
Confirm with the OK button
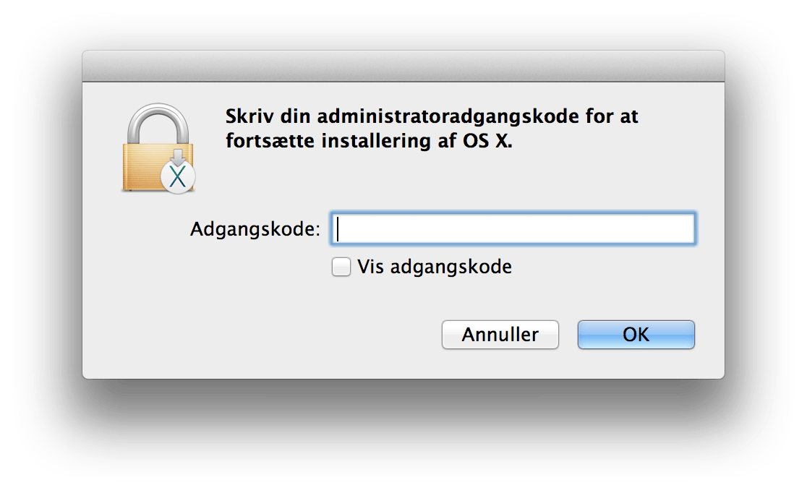[636, 335]
